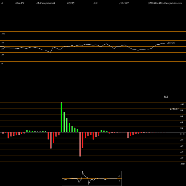Screen dimensions: 186x186
Task: Click the RSI axis label 50
Action: [x=3, y=49]
